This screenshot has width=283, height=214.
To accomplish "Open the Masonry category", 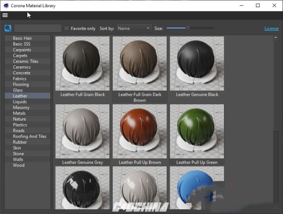I will point(28,107).
